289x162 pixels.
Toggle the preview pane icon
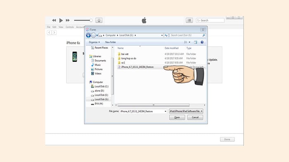click(x=196, y=42)
